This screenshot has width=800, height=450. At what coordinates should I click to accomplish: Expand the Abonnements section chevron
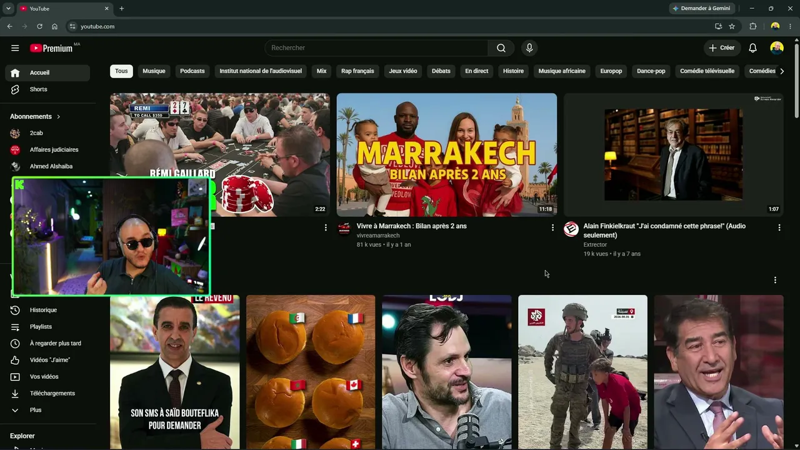pyautogui.click(x=59, y=117)
